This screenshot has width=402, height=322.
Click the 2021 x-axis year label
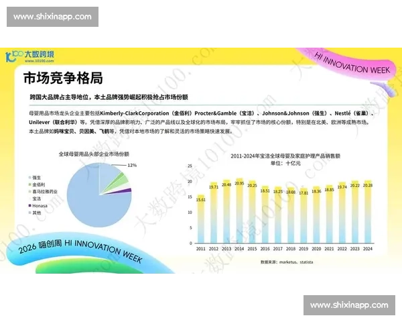coord(329,249)
